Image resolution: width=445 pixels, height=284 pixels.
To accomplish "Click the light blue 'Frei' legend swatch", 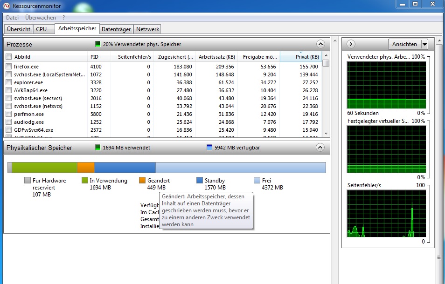I will 257,180.
